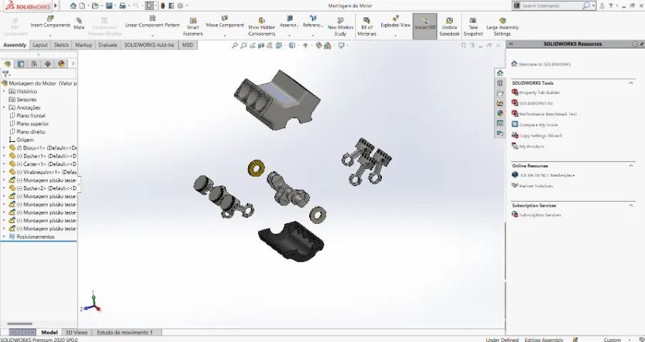Click the Select cursor tool in top toolbar

point(150,6)
